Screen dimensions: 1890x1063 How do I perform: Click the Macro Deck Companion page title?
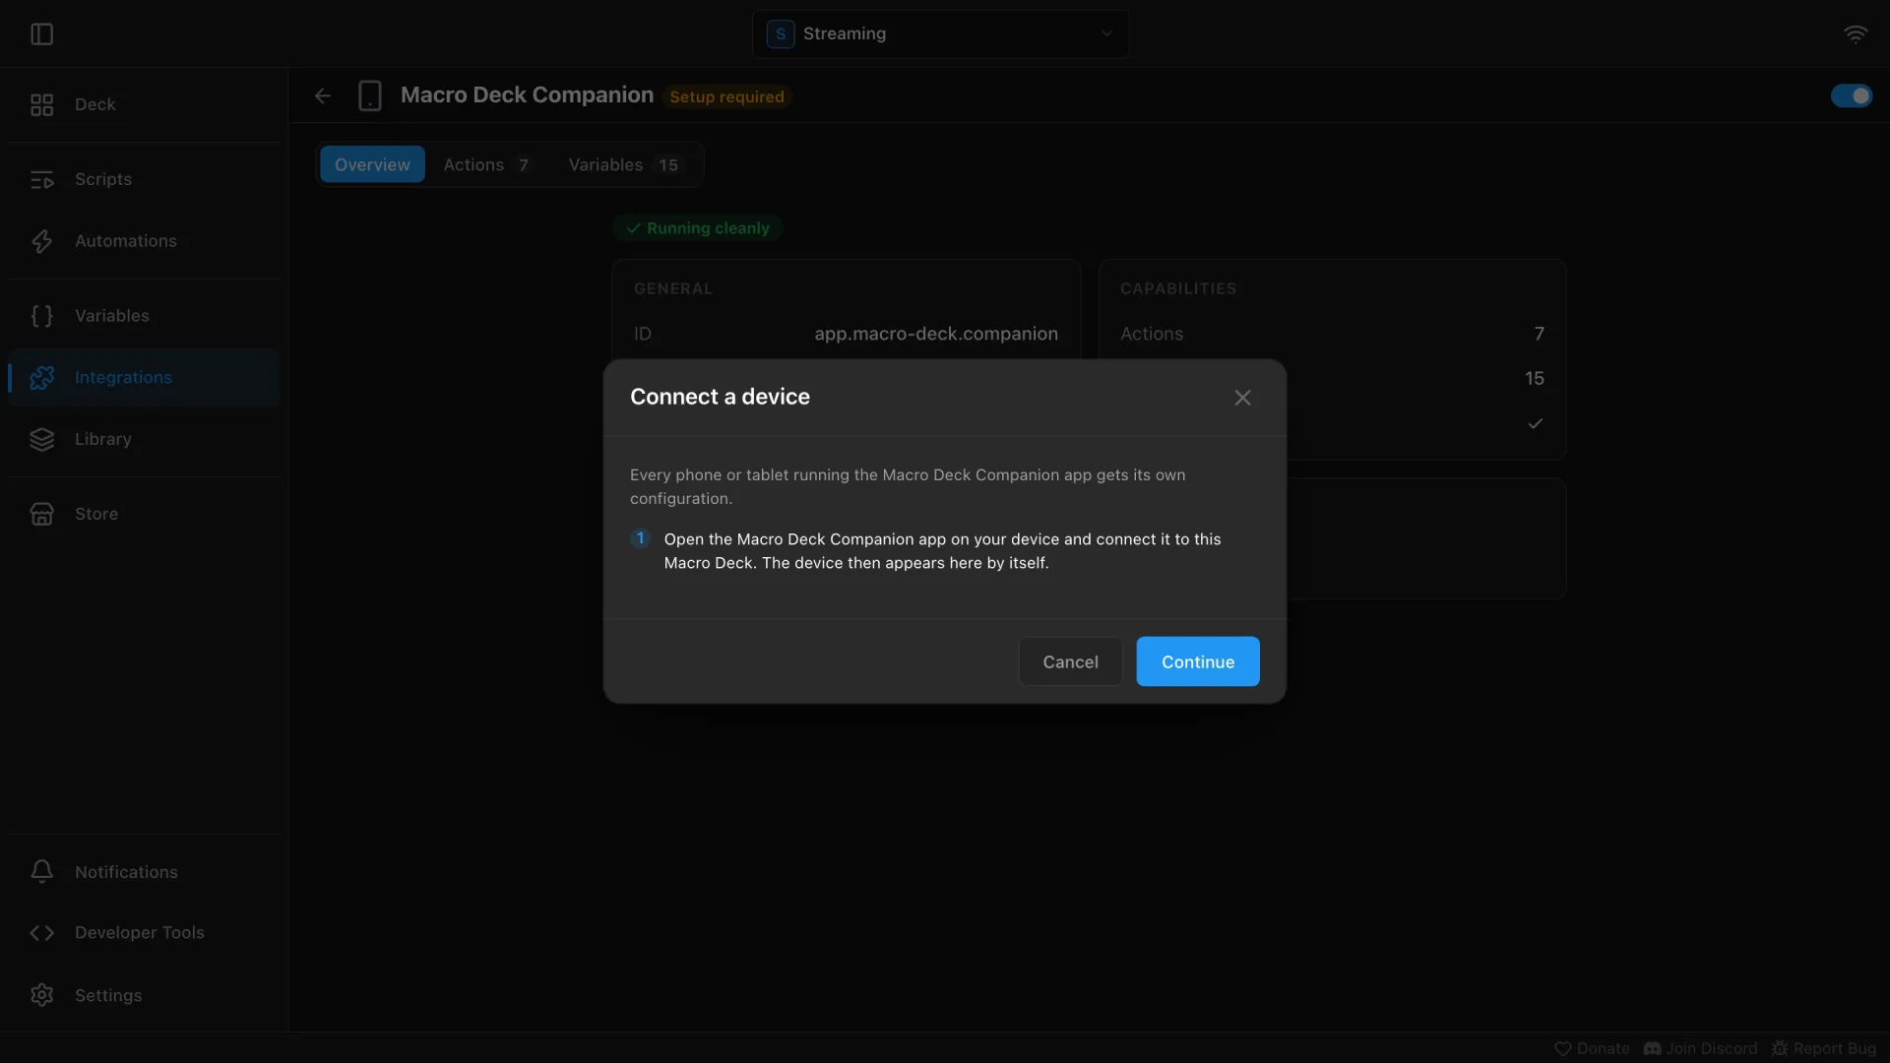tap(527, 95)
